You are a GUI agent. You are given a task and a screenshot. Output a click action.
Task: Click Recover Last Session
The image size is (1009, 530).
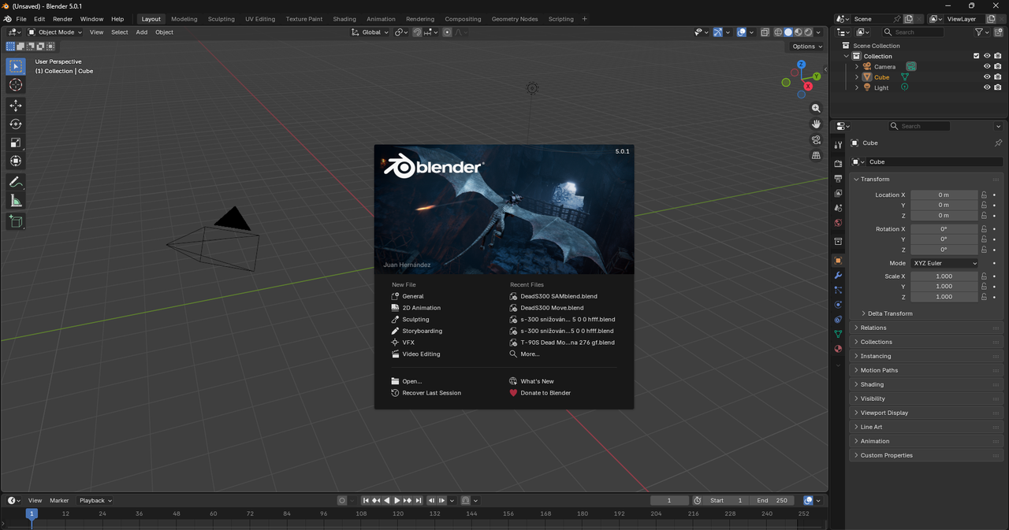pyautogui.click(x=431, y=393)
